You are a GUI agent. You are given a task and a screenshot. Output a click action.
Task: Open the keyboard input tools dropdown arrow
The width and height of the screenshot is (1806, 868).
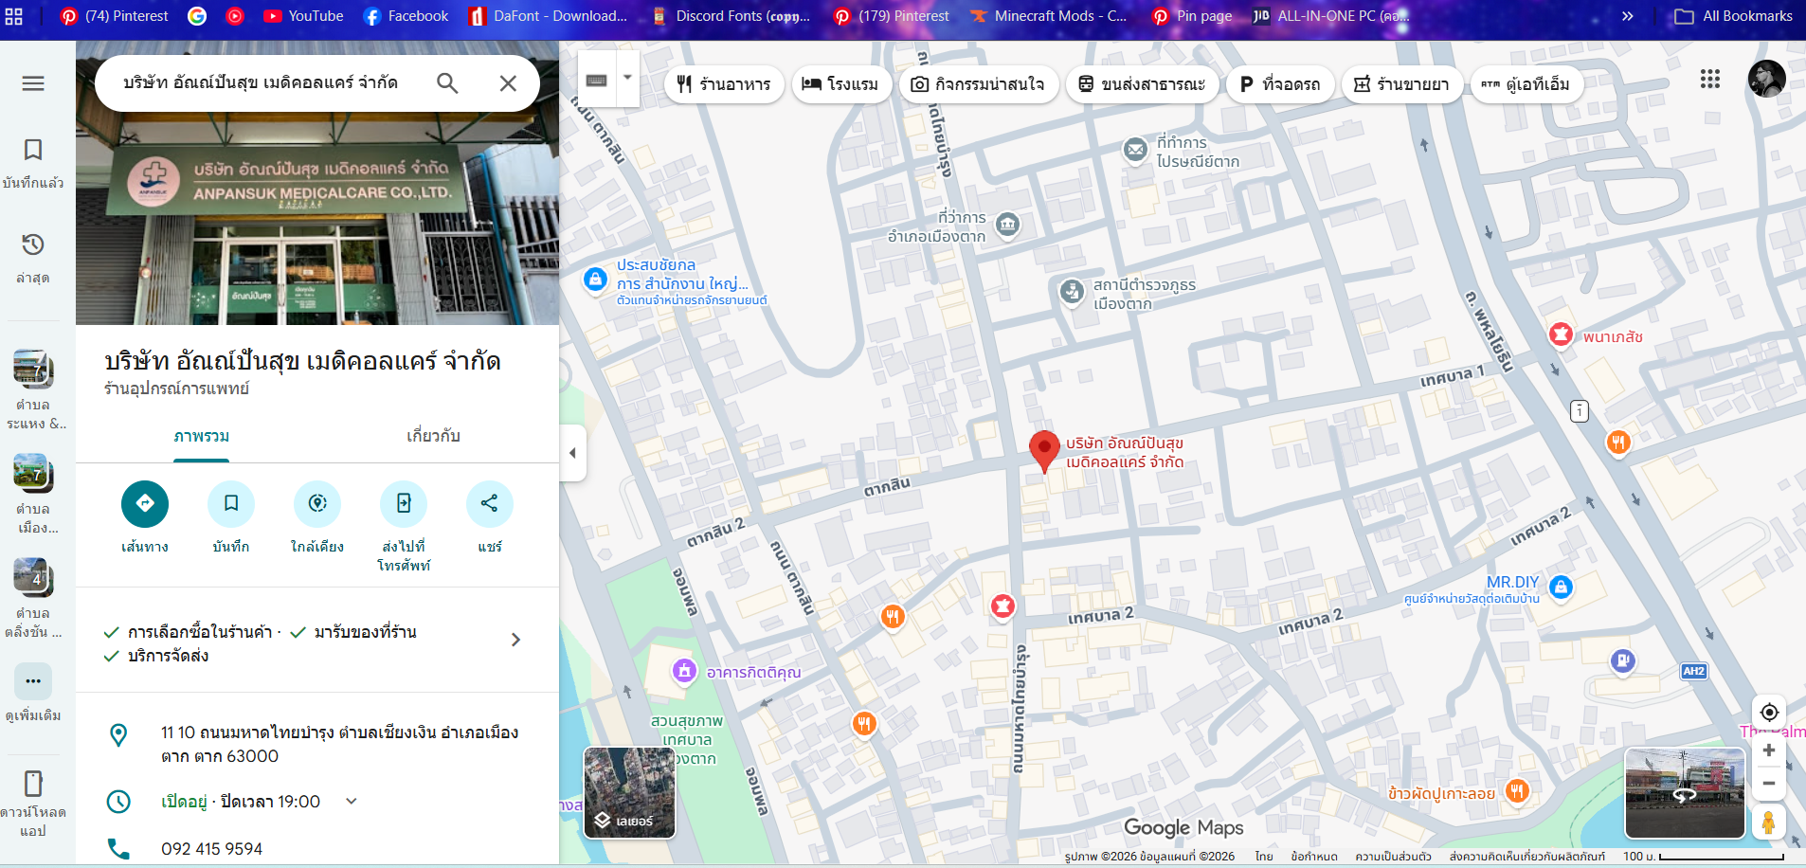click(627, 78)
